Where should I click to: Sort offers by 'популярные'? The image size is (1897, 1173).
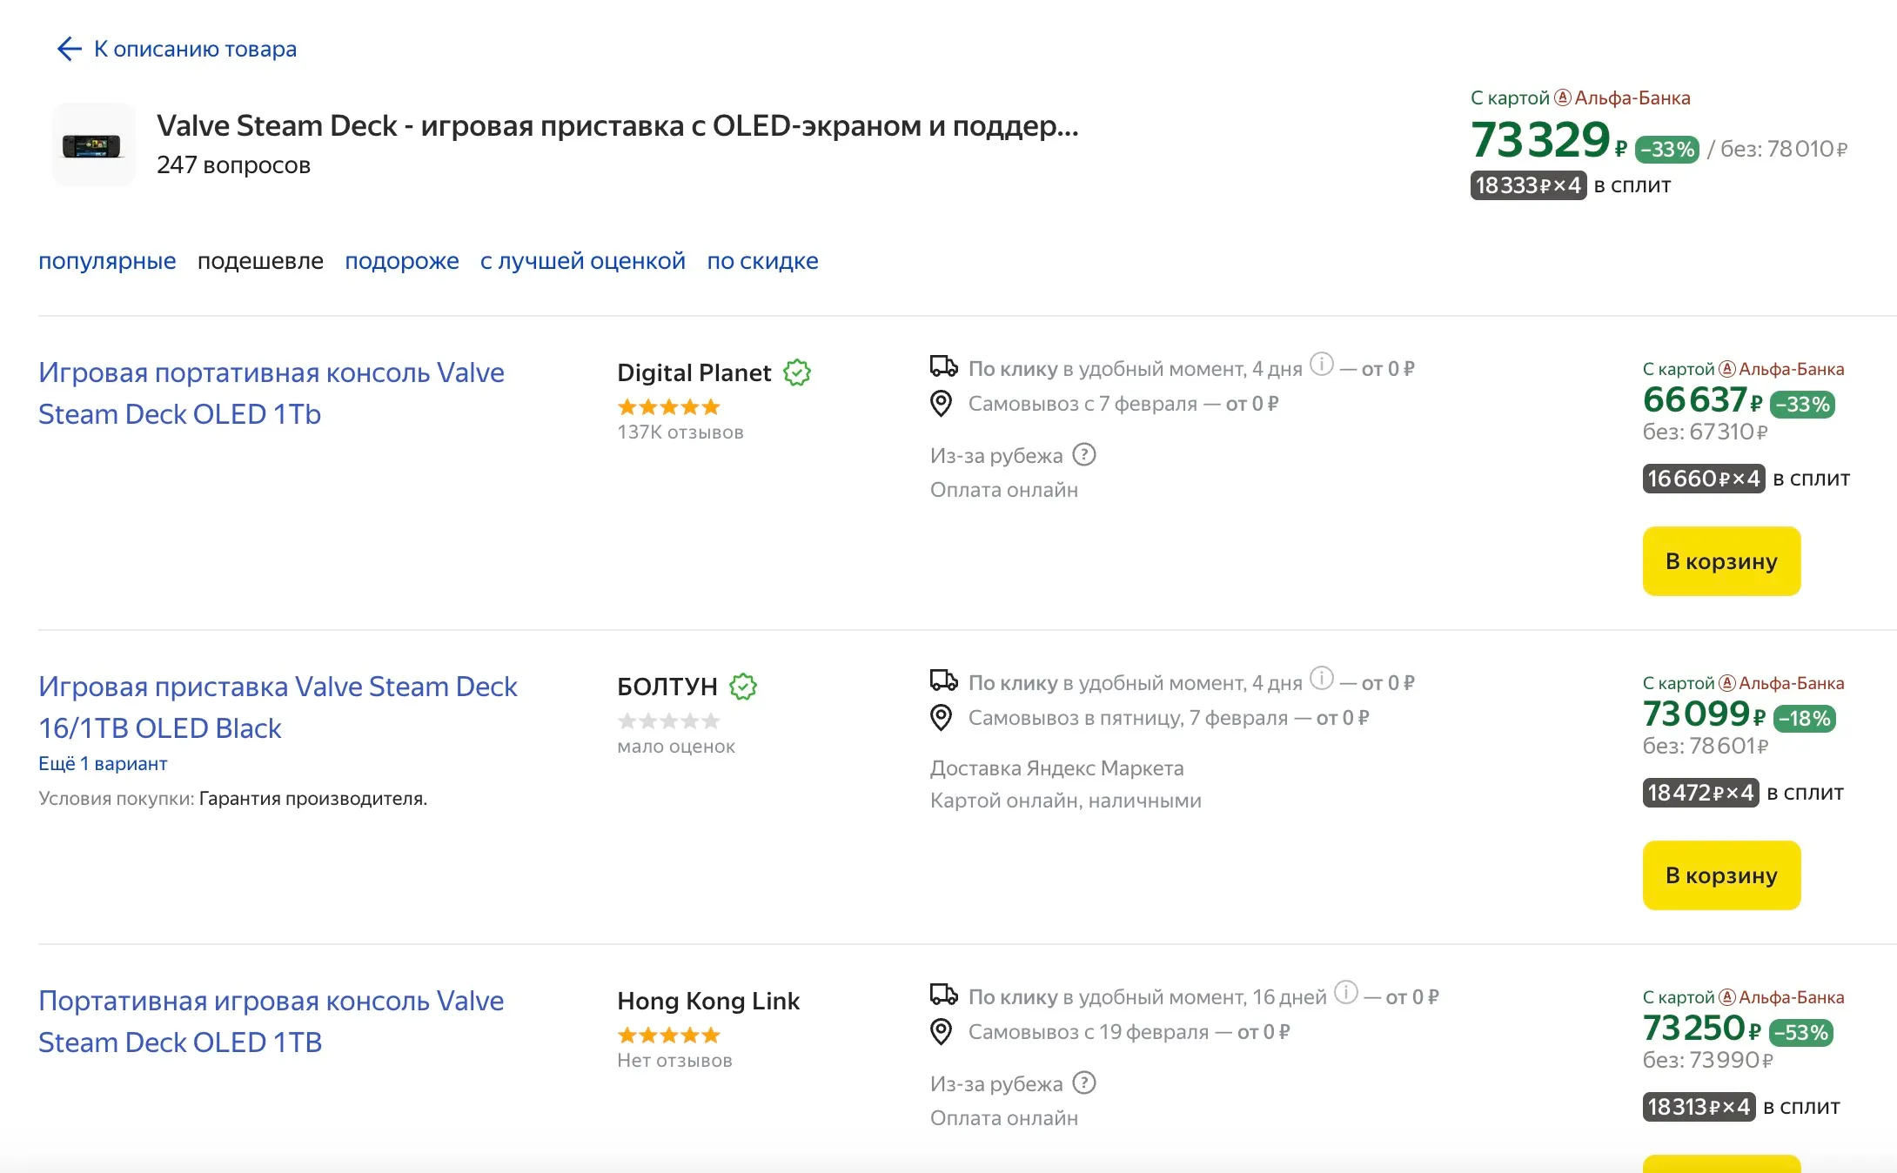(x=107, y=261)
